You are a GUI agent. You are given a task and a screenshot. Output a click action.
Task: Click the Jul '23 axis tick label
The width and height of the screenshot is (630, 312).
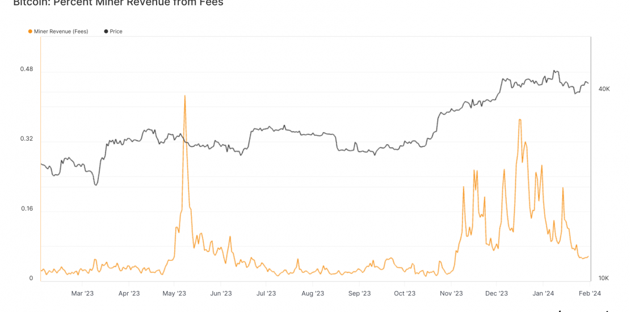point(266,293)
